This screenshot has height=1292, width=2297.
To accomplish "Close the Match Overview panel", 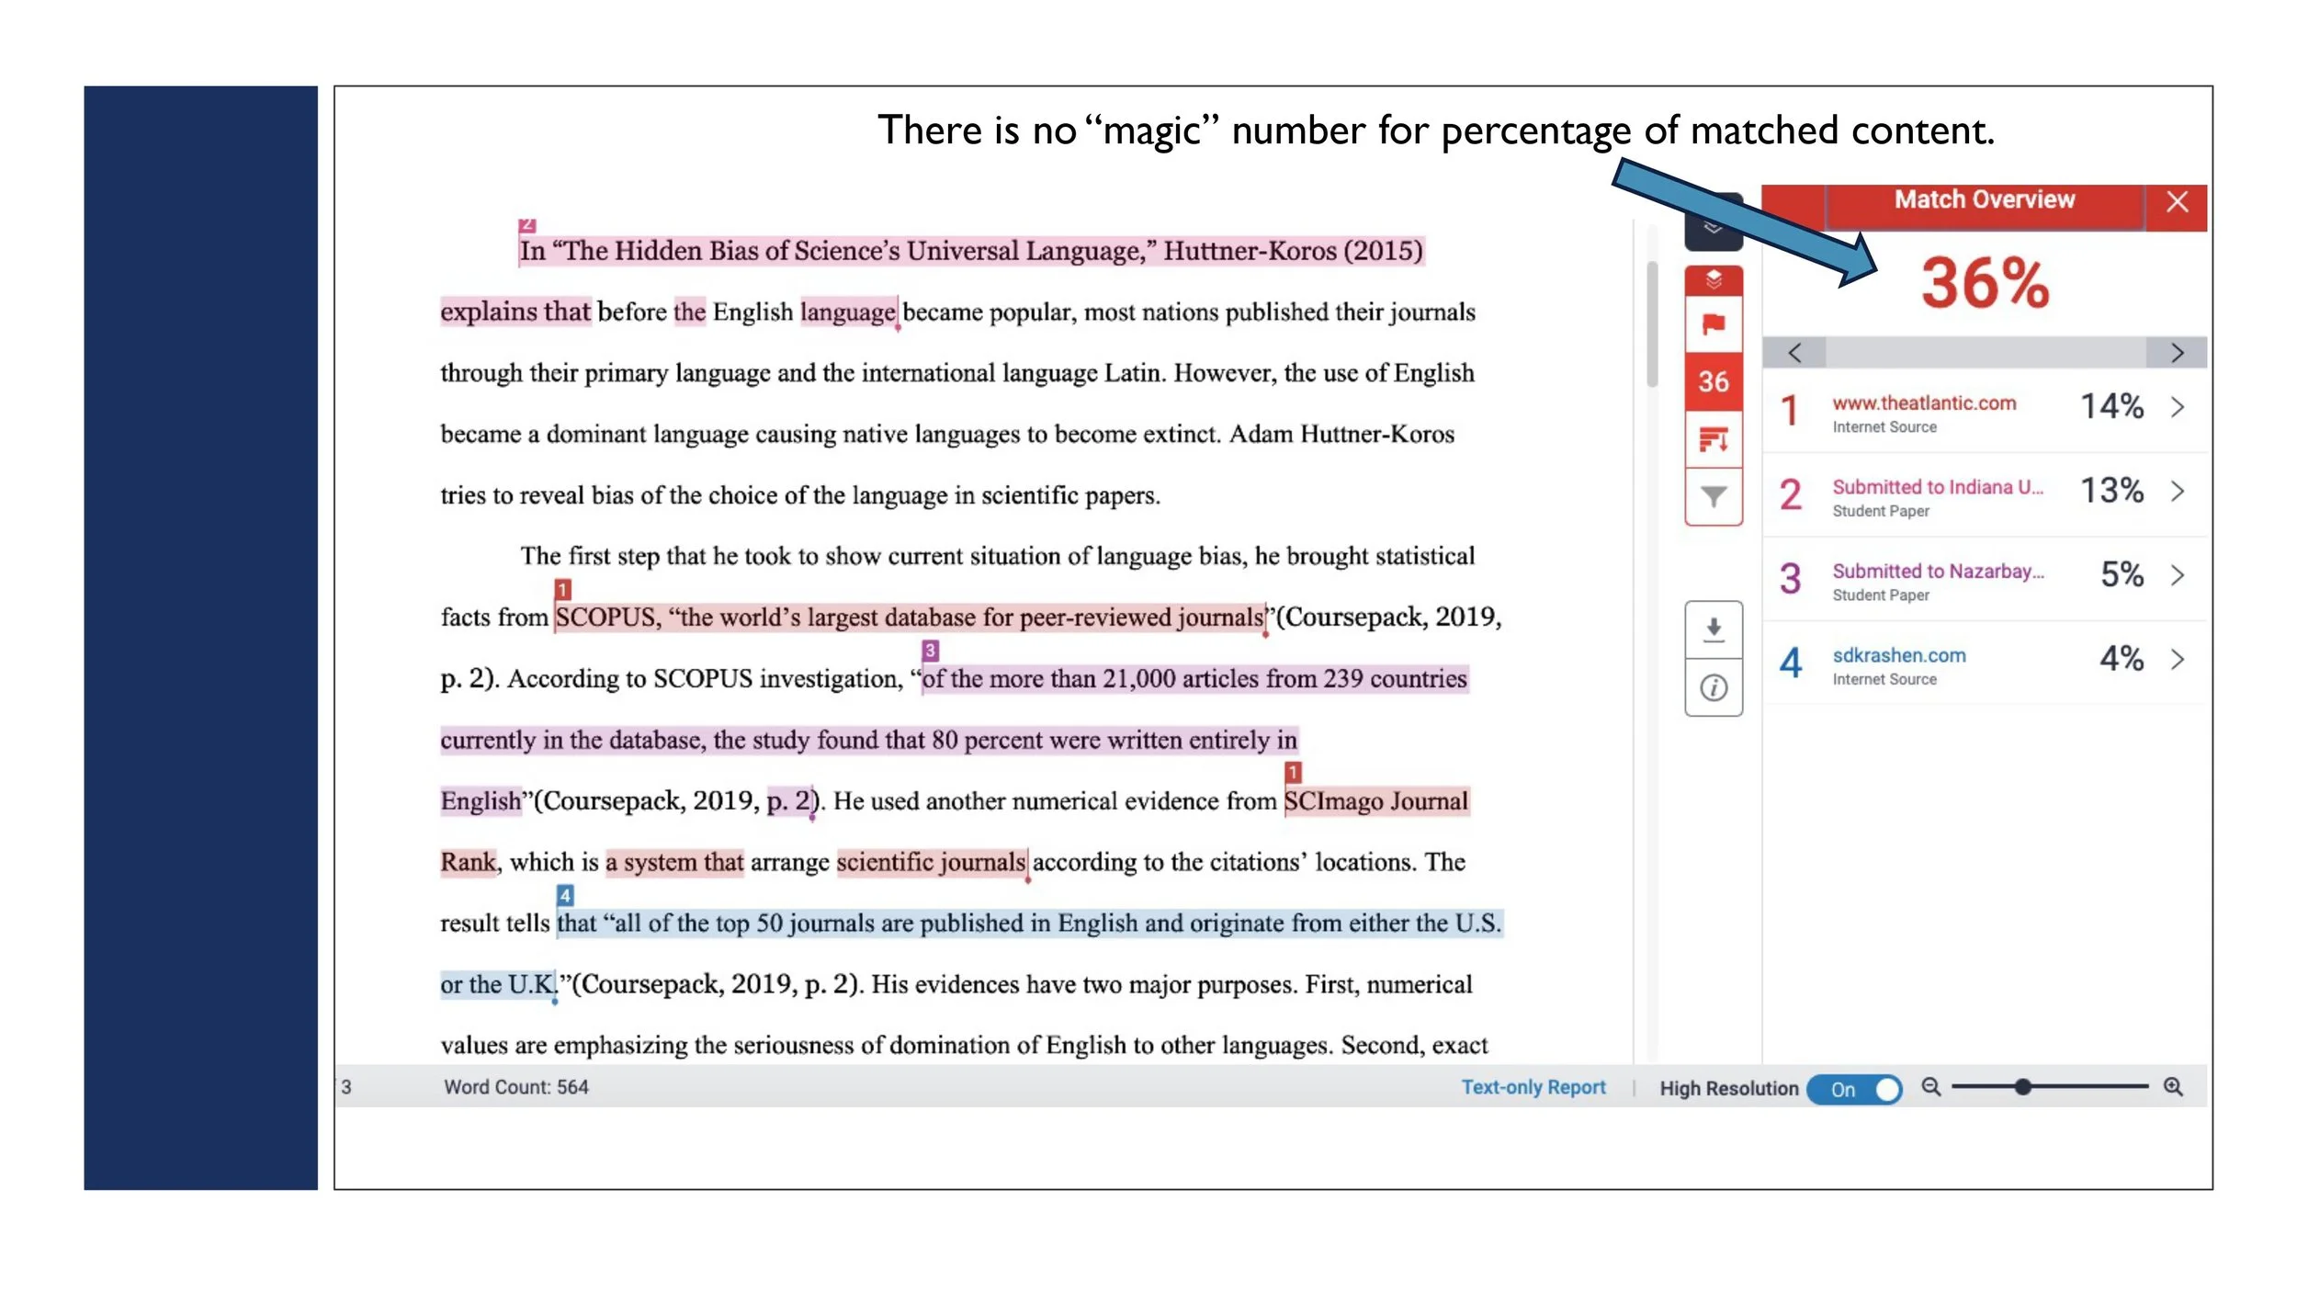I will coord(2177,202).
